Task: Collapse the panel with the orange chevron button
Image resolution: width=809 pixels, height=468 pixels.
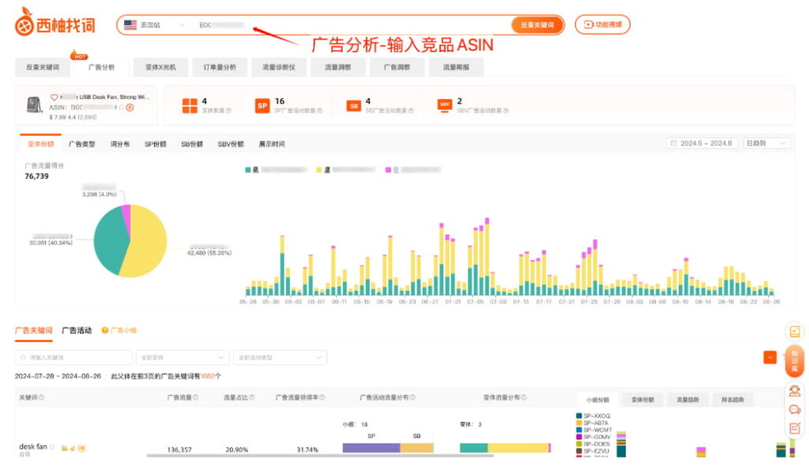Action: [770, 357]
